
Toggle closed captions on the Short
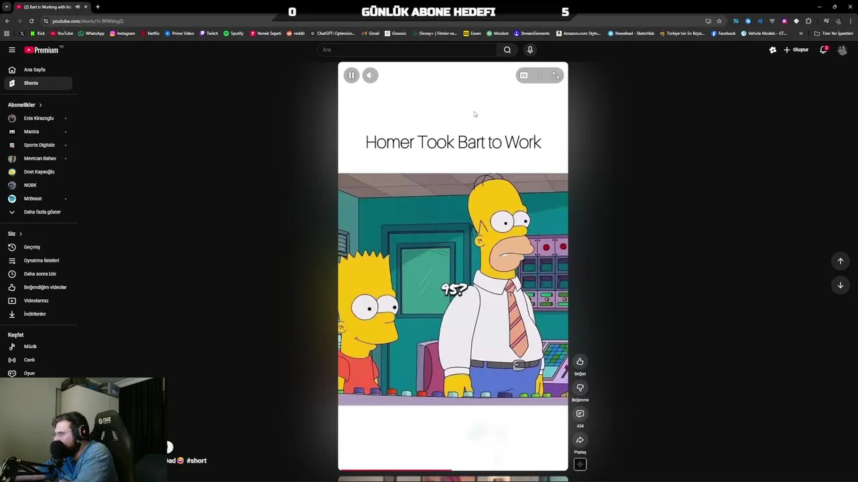click(524, 76)
